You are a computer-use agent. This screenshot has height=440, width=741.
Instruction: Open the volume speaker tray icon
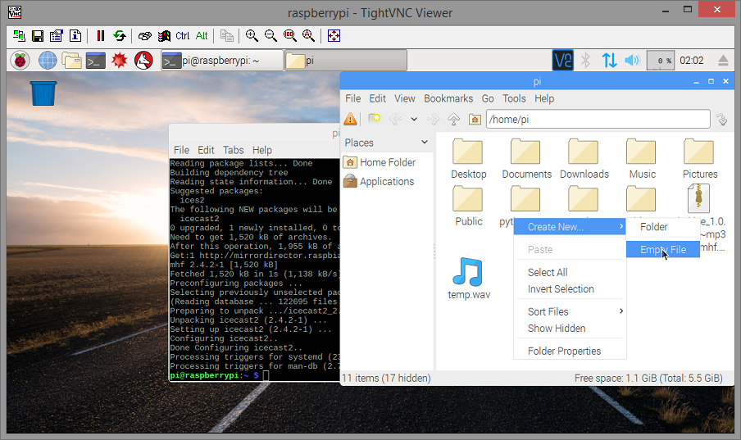[632, 61]
